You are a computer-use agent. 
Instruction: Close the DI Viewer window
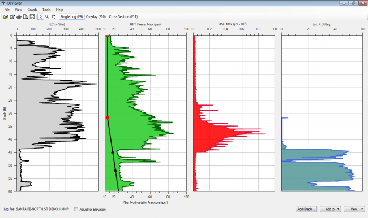click(362, 3)
